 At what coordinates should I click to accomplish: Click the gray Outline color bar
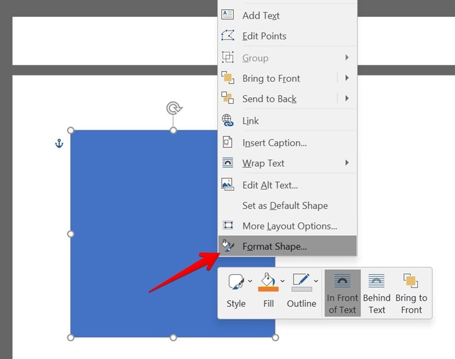(302, 289)
